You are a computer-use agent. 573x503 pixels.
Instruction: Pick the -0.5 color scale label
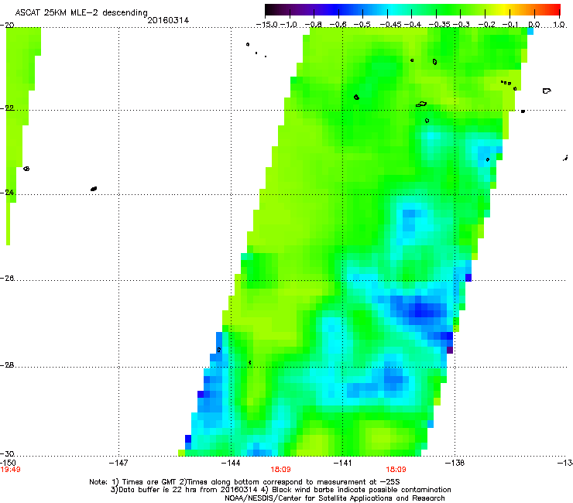(362, 25)
